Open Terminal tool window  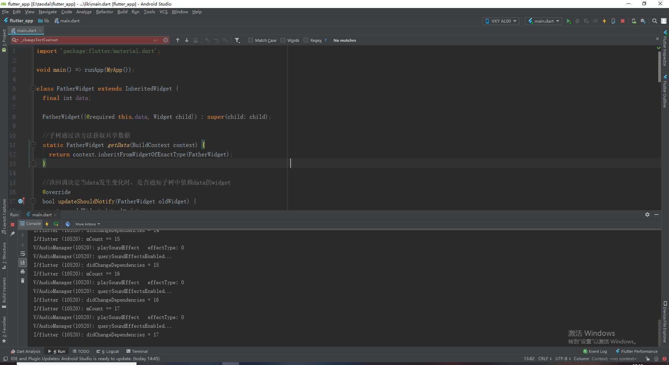click(x=137, y=351)
